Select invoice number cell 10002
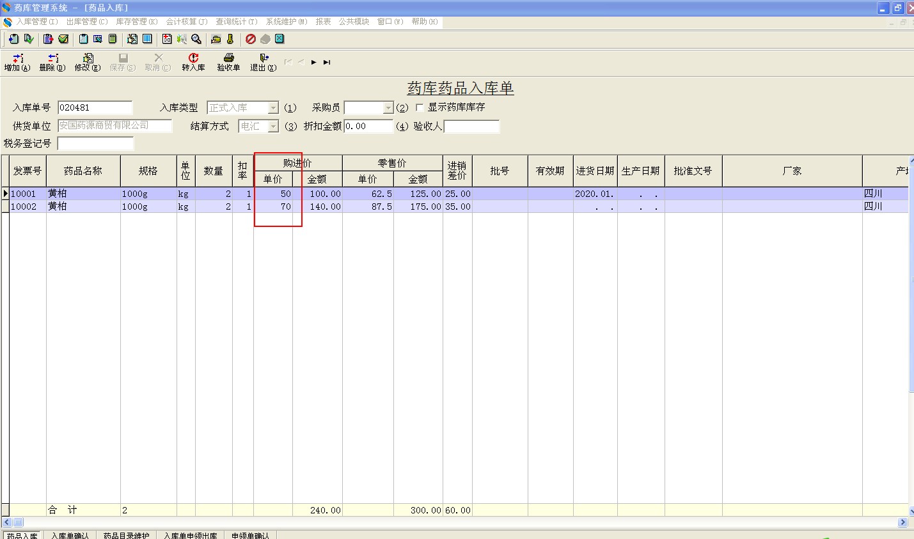The image size is (914, 539). (x=28, y=207)
